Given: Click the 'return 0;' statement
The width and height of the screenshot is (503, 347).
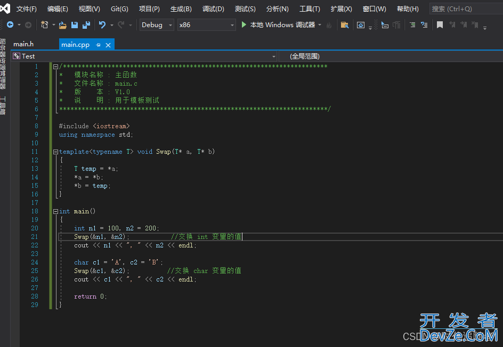Looking at the screenshot, I should (x=90, y=296).
